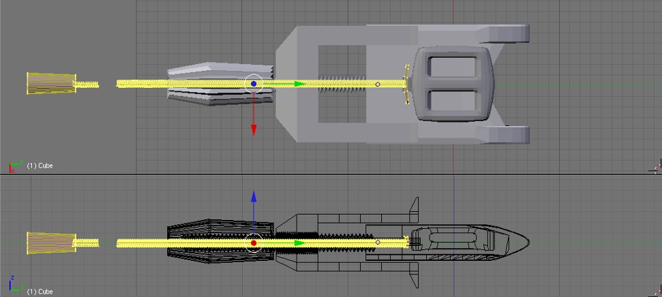Select the upper right prong of gray frame

[x=504, y=34]
